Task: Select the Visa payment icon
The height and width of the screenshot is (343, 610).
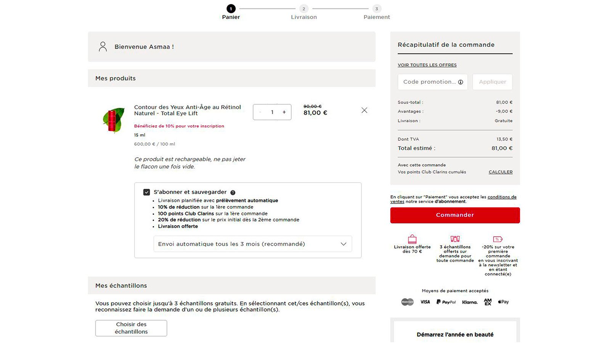Action: (x=425, y=302)
